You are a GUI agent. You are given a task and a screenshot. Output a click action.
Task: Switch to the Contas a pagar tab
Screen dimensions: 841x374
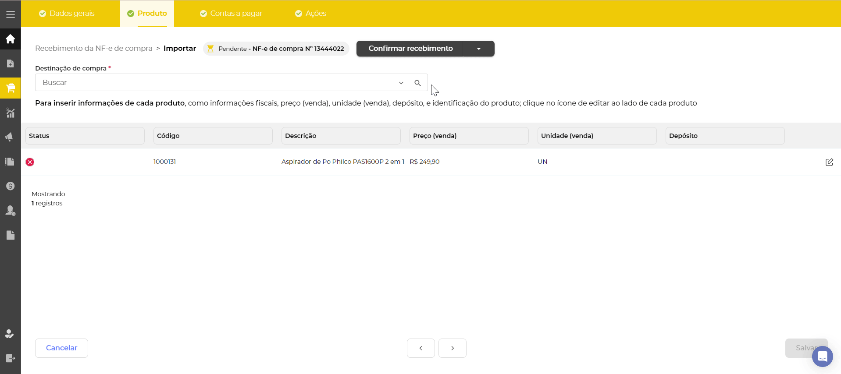coord(231,14)
